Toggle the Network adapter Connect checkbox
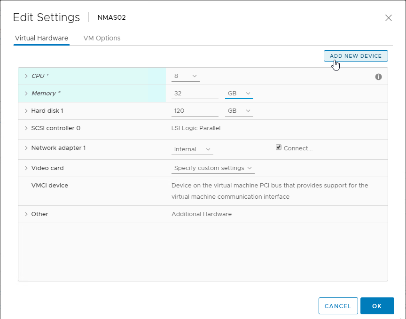Viewport: 406px width, 319px height. pyautogui.click(x=279, y=148)
